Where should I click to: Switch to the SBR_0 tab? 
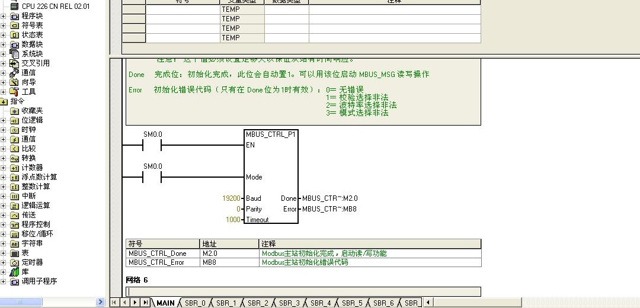[195, 303]
